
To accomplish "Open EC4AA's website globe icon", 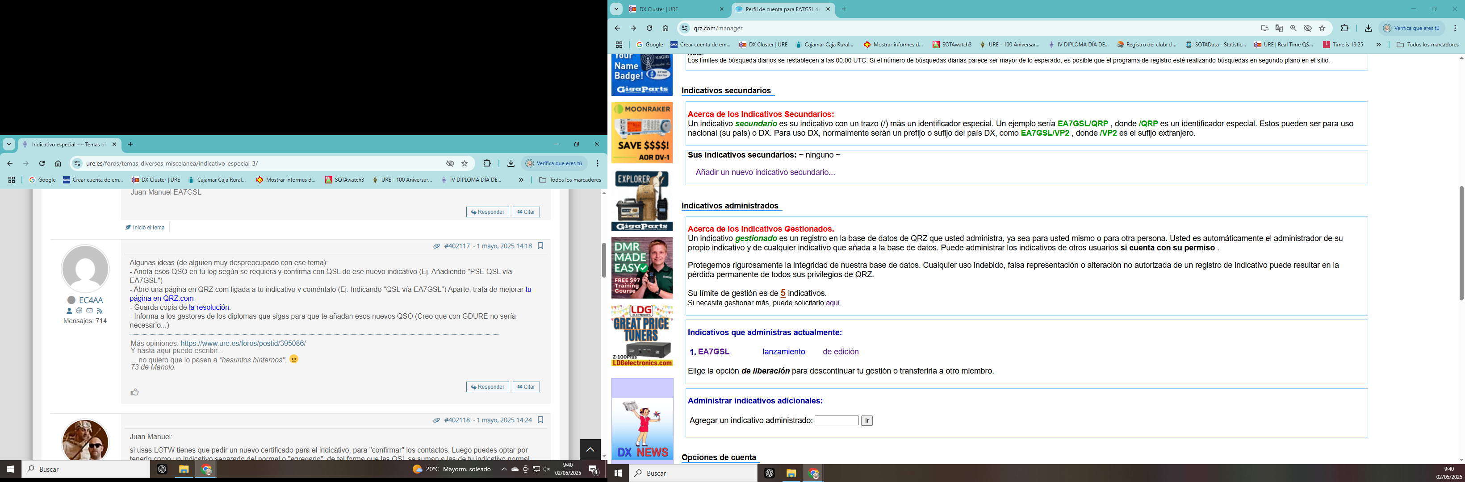I will coord(80,311).
